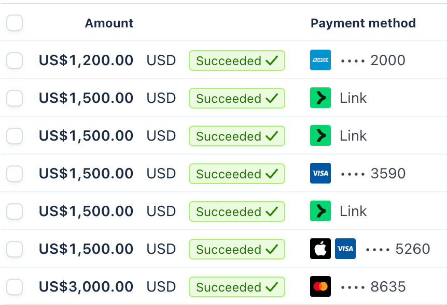The width and height of the screenshot is (447, 305).
Task: Select the checkbox on the •••• 3590 row
Action: coord(15,174)
